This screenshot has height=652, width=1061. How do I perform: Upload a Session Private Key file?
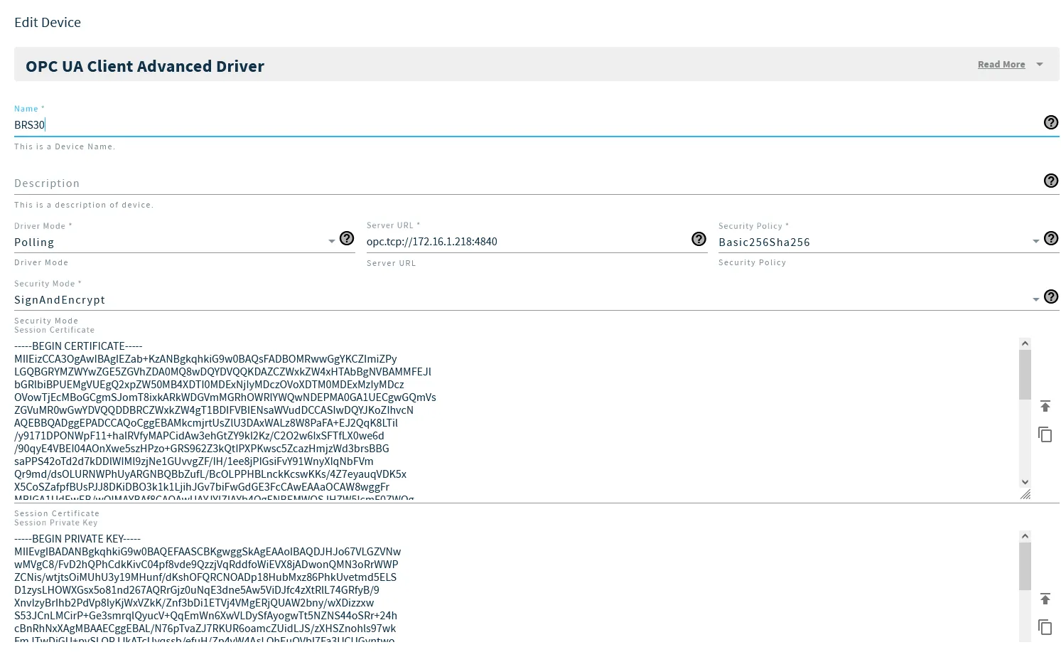click(1045, 599)
